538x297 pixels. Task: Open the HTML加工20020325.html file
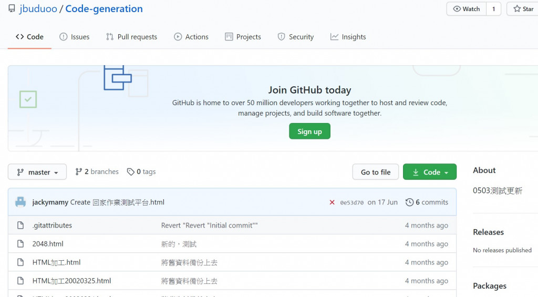click(71, 281)
